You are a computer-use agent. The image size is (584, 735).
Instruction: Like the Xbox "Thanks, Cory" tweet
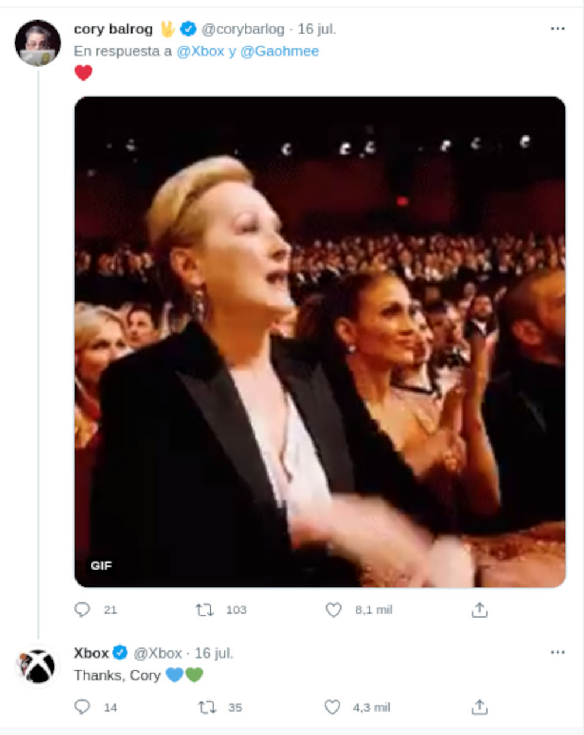click(332, 708)
